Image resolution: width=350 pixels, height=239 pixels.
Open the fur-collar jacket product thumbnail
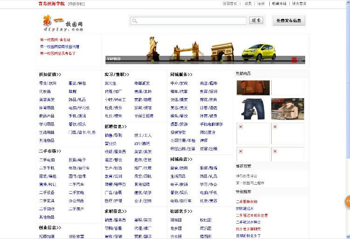(x=287, y=109)
